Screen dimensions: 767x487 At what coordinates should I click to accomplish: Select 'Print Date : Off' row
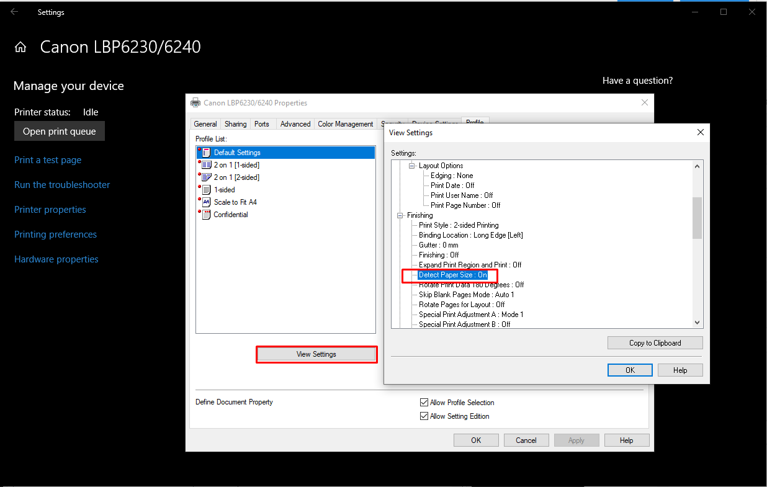tap(452, 185)
